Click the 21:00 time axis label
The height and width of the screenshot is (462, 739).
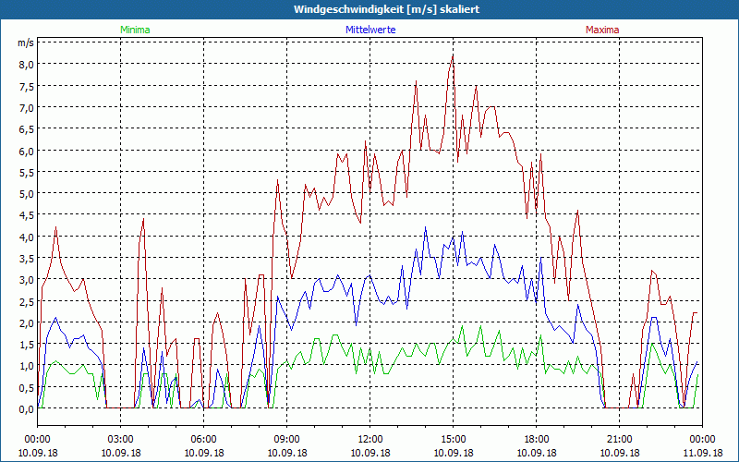tap(619, 440)
